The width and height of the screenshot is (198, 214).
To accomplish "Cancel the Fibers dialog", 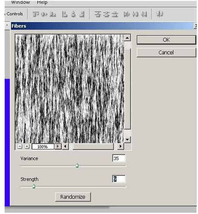I will [x=166, y=53].
